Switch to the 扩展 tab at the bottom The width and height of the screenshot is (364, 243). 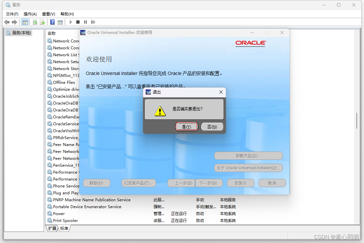[52, 229]
